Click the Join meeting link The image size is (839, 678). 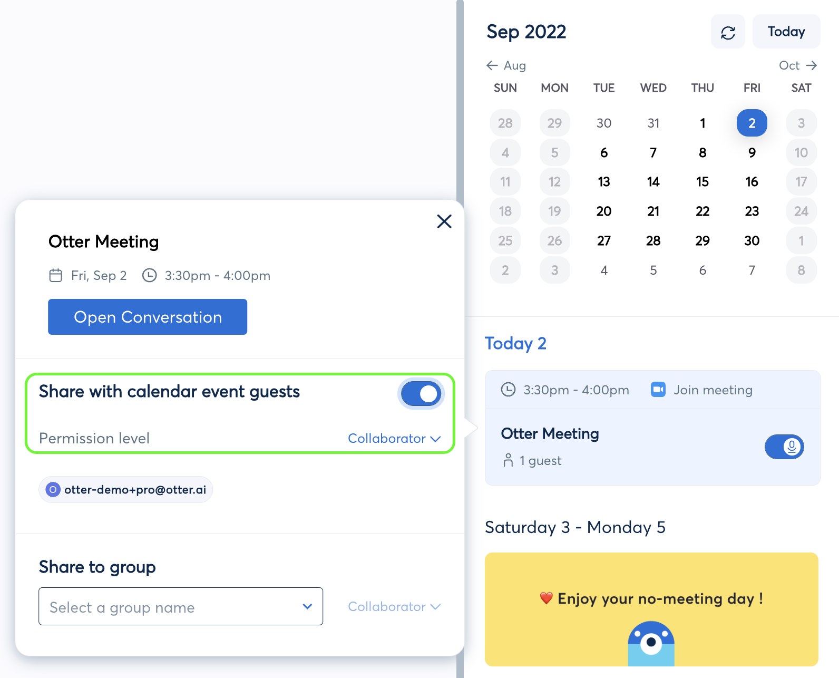coord(713,390)
